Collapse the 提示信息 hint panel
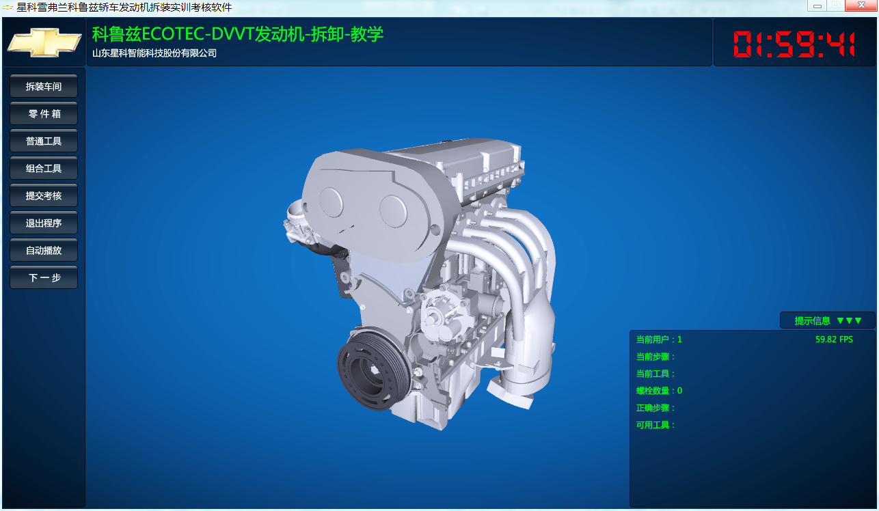 pos(828,320)
